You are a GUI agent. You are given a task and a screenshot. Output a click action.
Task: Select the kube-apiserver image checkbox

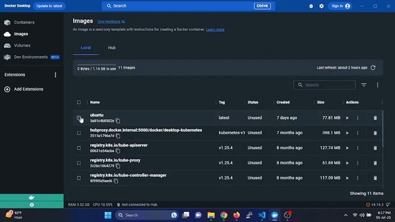pos(79,148)
